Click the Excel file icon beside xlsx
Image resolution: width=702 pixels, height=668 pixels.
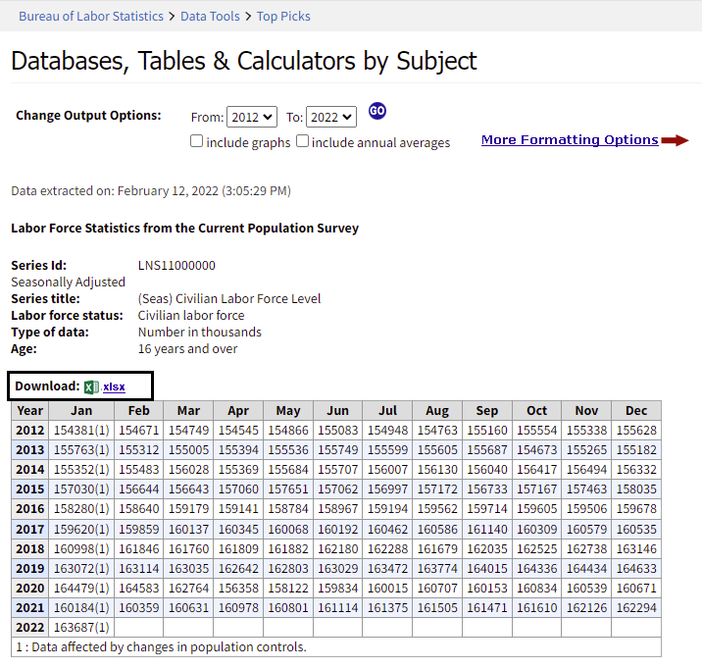[91, 386]
